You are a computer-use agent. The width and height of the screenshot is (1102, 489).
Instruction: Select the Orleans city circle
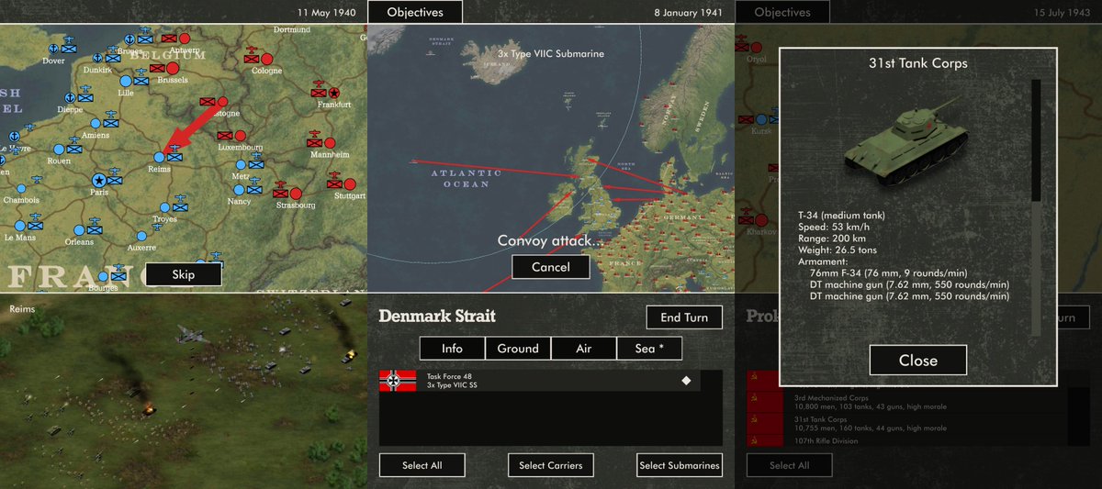click(x=78, y=230)
